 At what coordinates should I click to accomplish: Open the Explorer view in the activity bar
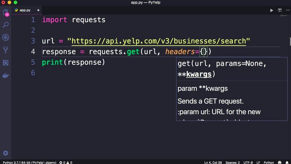[x=5, y=12]
